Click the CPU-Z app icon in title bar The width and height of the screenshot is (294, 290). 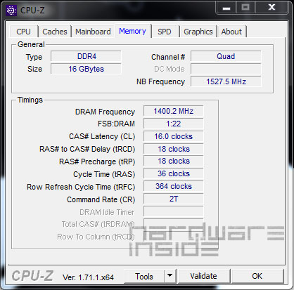11,11
